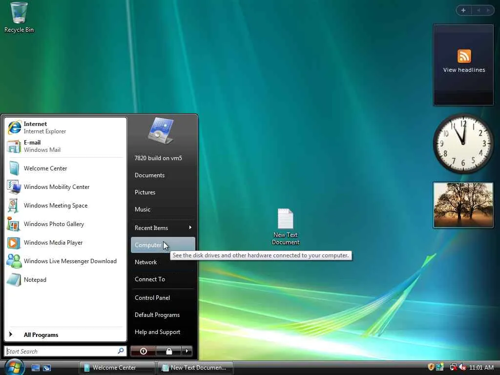Click the power button in Start menu

[x=144, y=351]
